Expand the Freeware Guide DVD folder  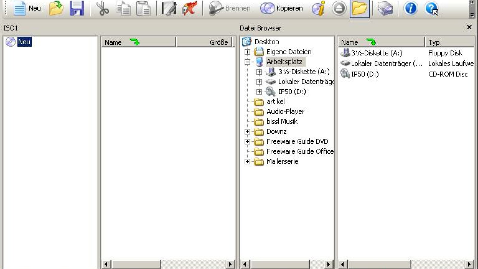pyautogui.click(x=247, y=142)
